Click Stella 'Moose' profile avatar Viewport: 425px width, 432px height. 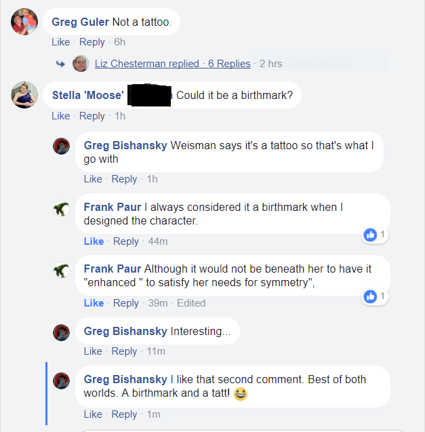tap(24, 95)
